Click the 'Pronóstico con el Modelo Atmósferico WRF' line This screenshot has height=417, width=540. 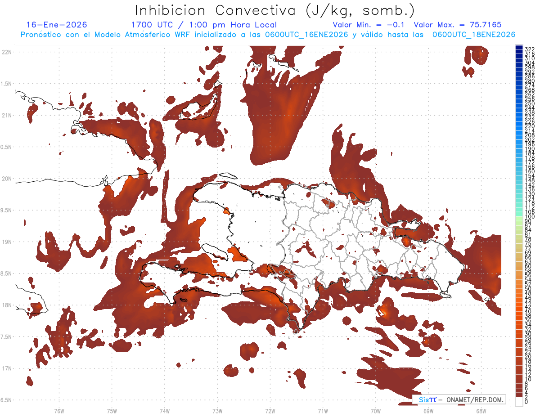click(x=106, y=35)
